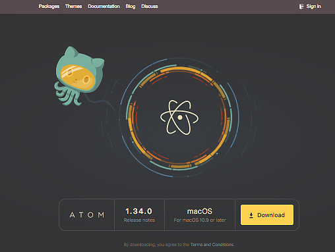Open the Discuss forum link

(150, 7)
